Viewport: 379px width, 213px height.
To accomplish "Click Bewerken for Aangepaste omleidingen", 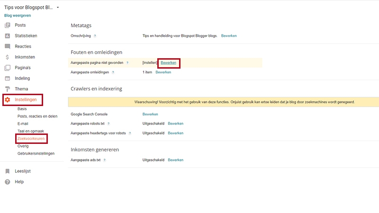I will [163, 72].
